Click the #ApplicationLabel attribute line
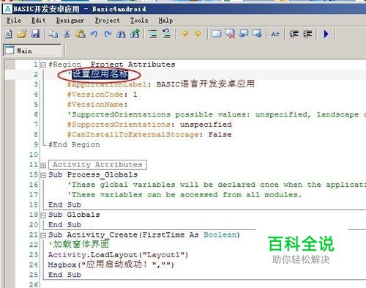The width and height of the screenshot is (366, 288). [161, 84]
